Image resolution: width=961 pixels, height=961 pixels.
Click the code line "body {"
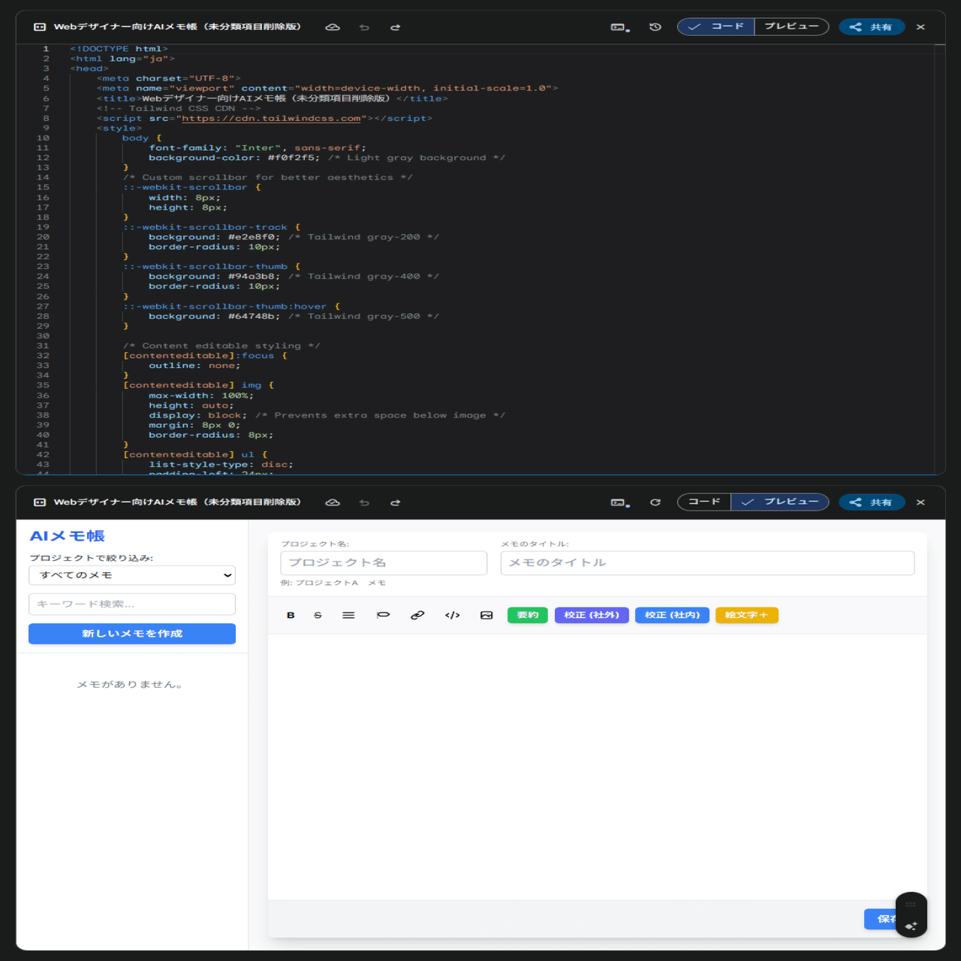pyautogui.click(x=142, y=138)
